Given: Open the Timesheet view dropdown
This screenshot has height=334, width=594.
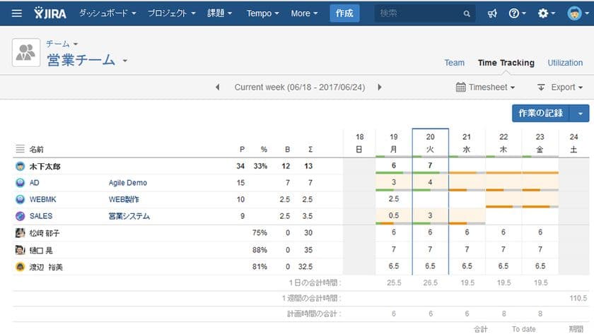Looking at the screenshot, I should point(486,88).
